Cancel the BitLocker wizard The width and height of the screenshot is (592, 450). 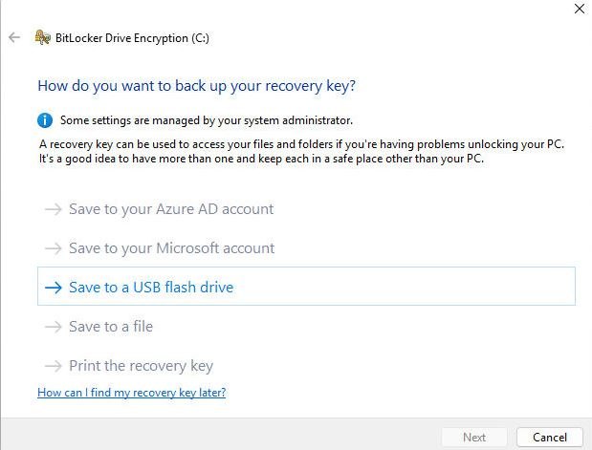(550, 438)
